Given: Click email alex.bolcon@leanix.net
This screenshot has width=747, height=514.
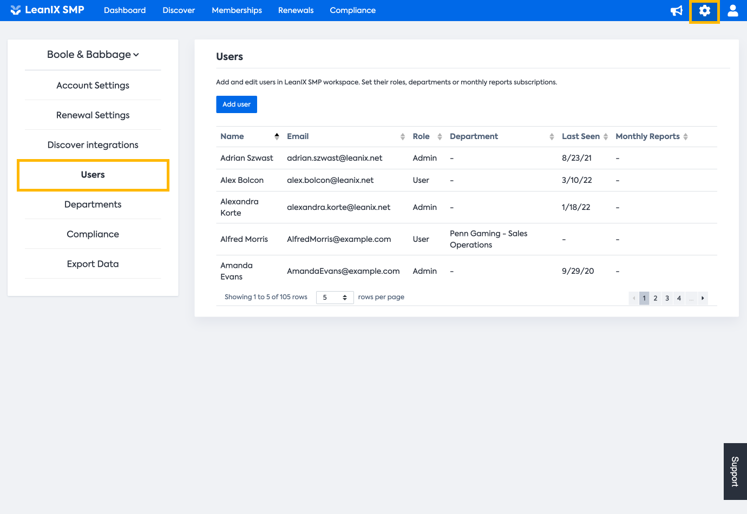Looking at the screenshot, I should (x=330, y=180).
